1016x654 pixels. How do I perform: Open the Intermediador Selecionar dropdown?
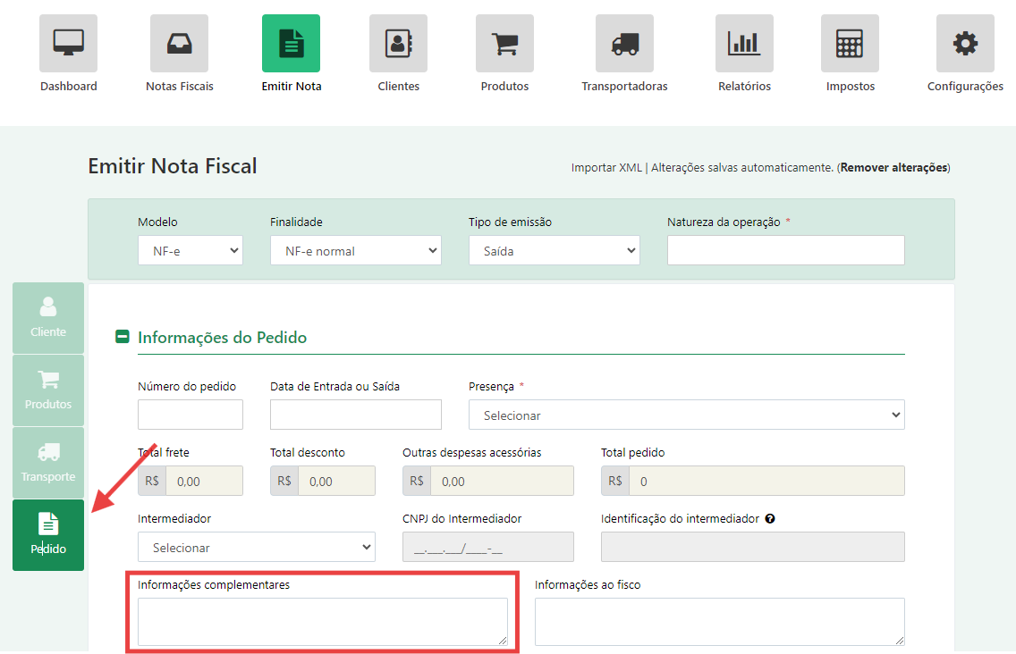point(257,547)
